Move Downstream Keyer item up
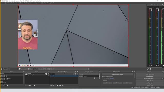The height and width of the screenshot is (92, 164). [56, 85]
